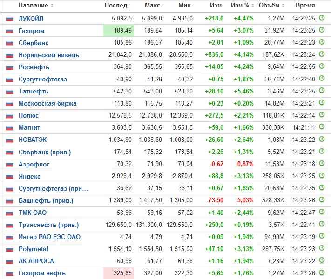Open the НОВАТЭК stock link

click(33, 139)
